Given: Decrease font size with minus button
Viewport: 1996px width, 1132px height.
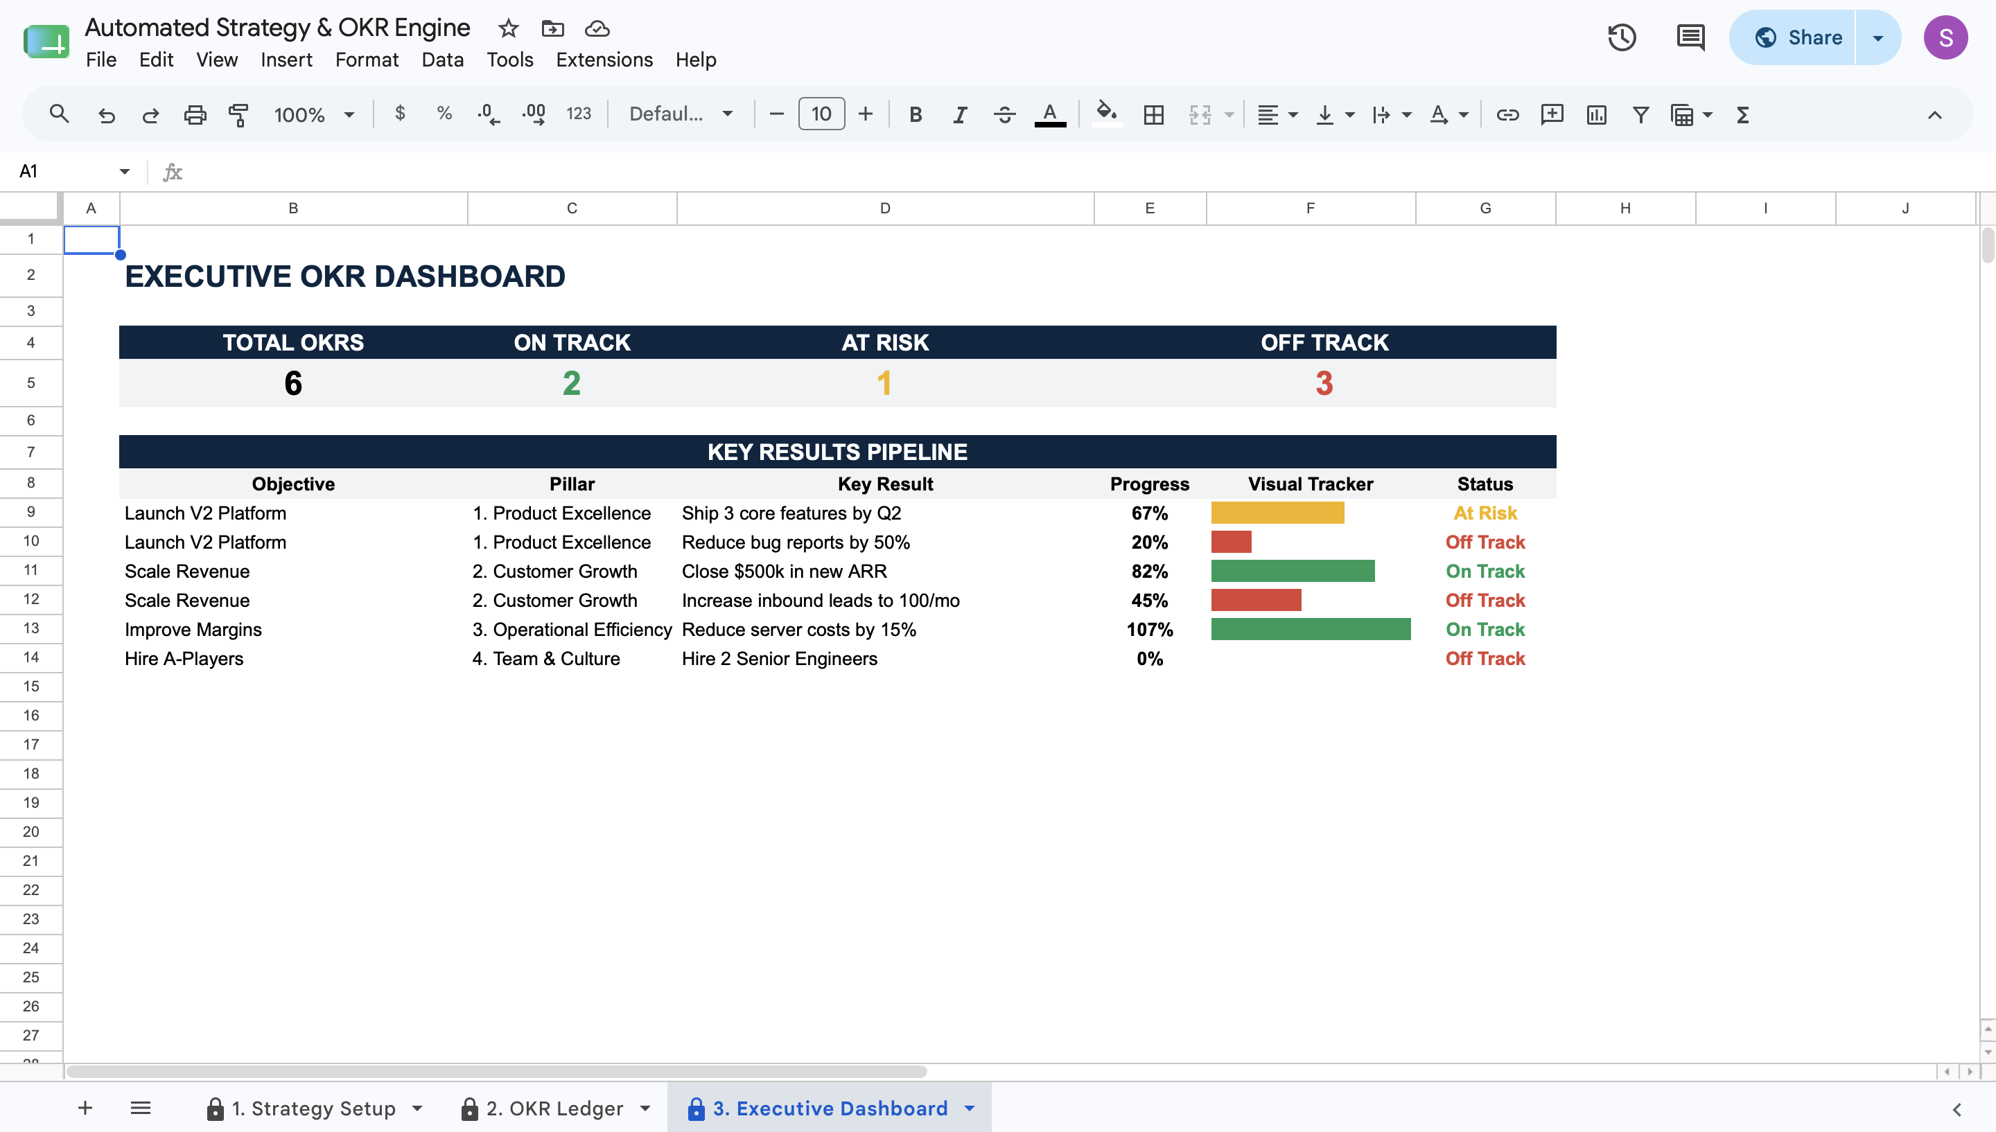Looking at the screenshot, I should [776, 114].
